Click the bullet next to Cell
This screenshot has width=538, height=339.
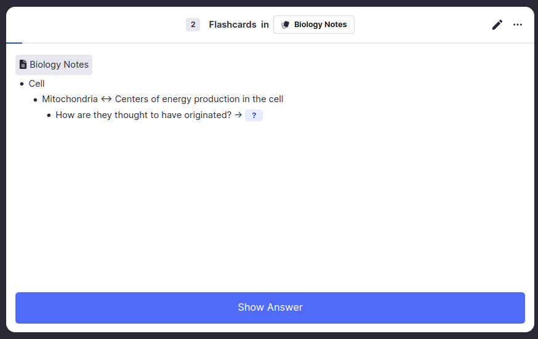click(x=22, y=84)
